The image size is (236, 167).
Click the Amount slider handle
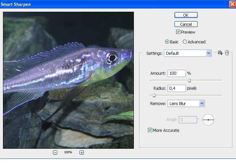(x=189, y=81)
